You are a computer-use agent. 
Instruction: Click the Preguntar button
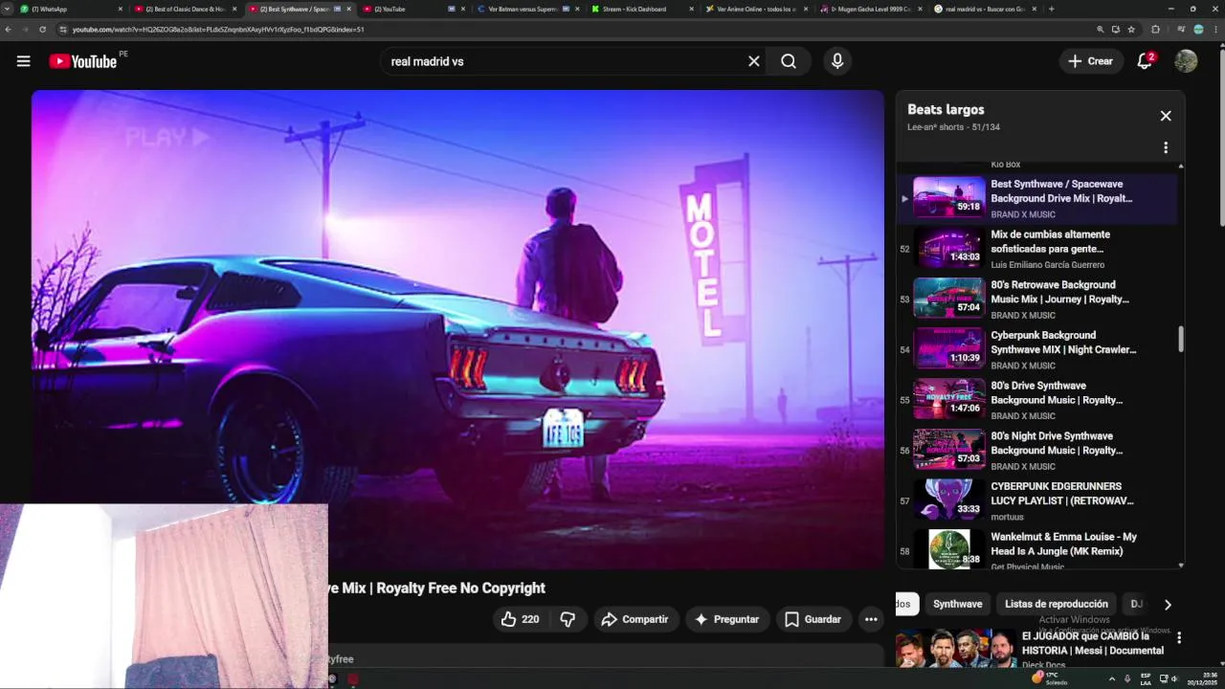pos(726,619)
